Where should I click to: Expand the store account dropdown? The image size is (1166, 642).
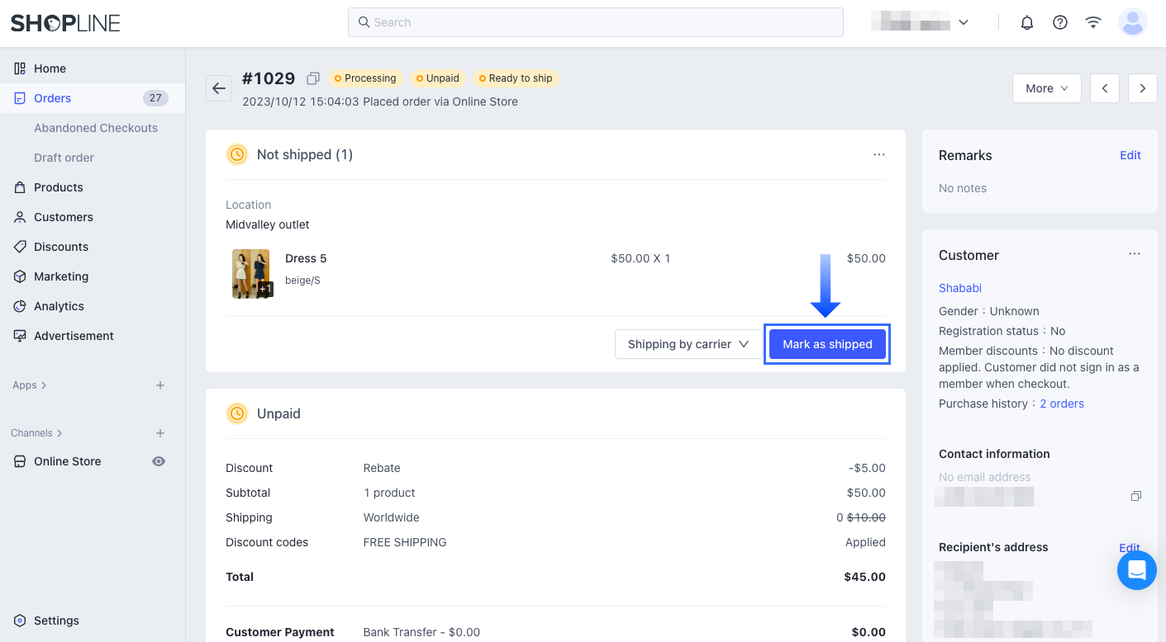click(964, 22)
